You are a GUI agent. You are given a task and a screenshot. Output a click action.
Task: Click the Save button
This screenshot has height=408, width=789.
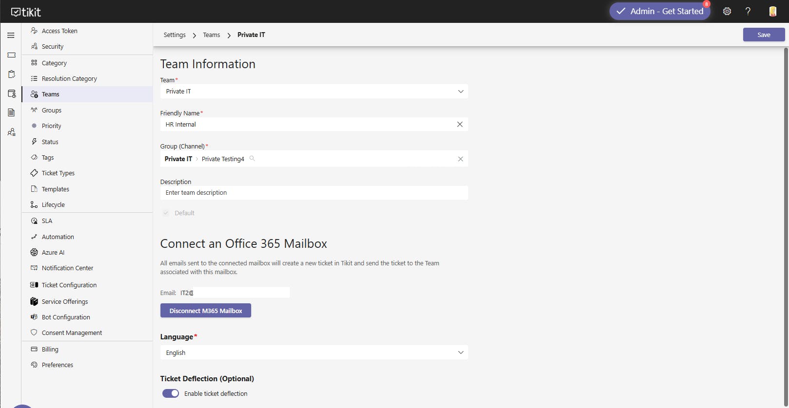point(764,35)
